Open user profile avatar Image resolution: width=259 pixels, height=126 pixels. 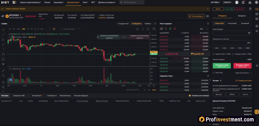coord(237,2)
